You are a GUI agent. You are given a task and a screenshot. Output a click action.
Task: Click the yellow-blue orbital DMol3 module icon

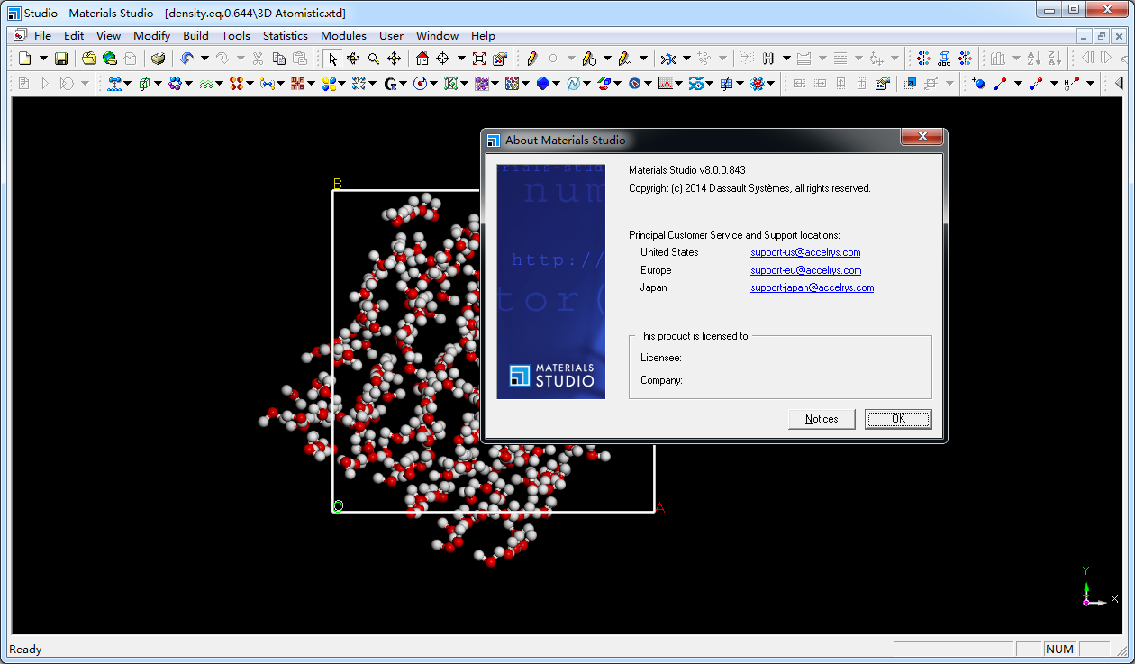[x=329, y=83]
